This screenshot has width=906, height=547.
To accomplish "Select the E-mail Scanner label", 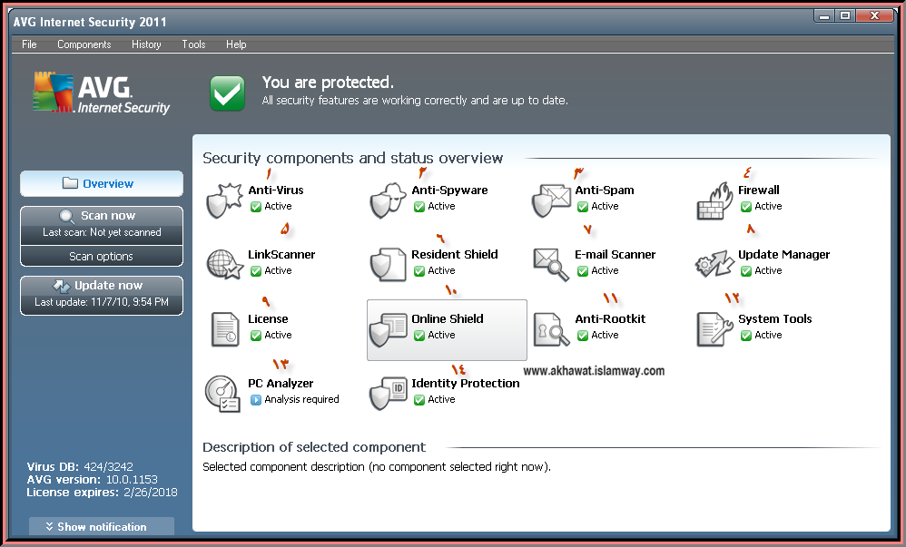I will (x=615, y=254).
